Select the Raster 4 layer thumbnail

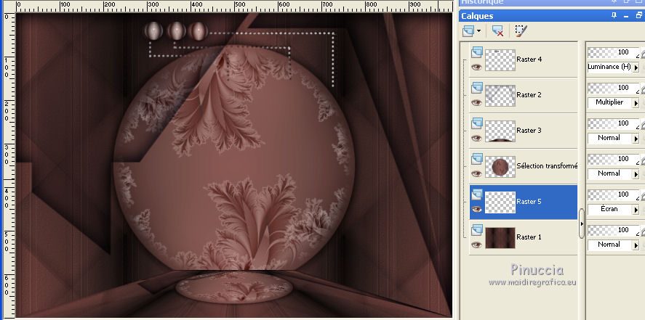click(x=500, y=60)
